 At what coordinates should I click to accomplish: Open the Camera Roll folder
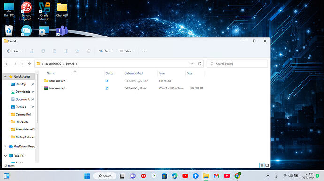tap(23, 114)
